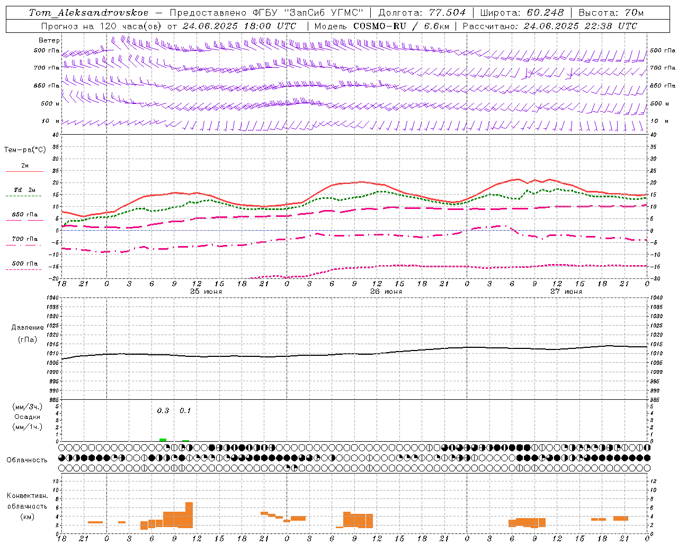This screenshot has height=543, width=678.
Task: Click the green precipitation bar under '0.3'
Action: coord(163,440)
